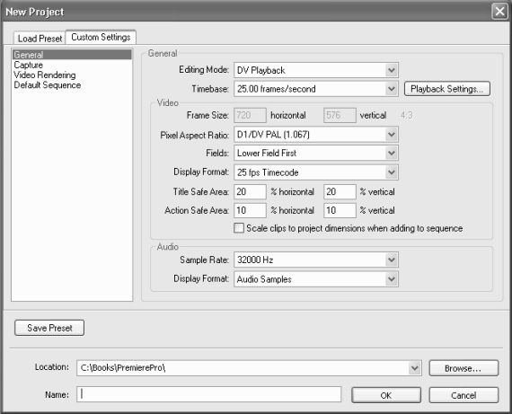This screenshot has width=512, height=414.
Task: Click in the project Name field
Action: coord(209,394)
